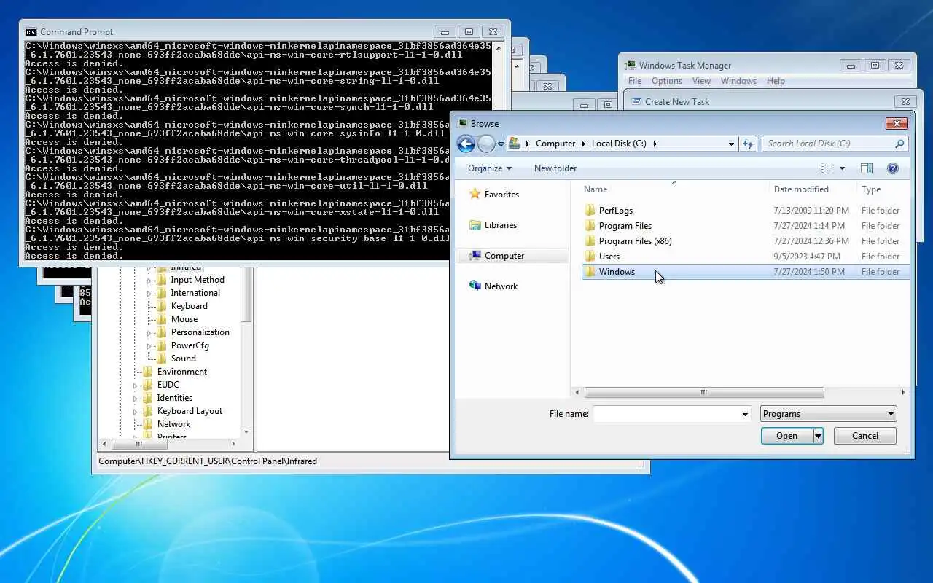933x583 pixels.
Task: Click the Forward arrow in Browse dialog
Action: [486, 144]
